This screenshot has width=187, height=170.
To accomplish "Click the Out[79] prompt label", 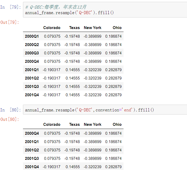I will pyautogui.click(x=10, y=22).
